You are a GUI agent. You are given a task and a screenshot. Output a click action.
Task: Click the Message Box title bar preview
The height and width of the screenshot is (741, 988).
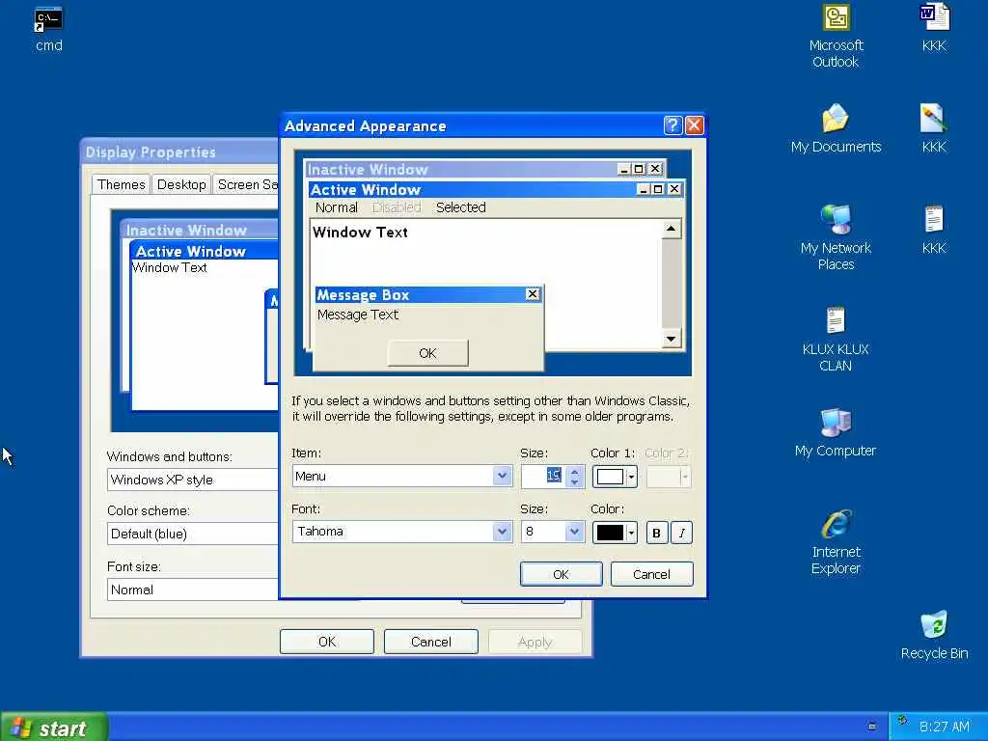coord(427,294)
